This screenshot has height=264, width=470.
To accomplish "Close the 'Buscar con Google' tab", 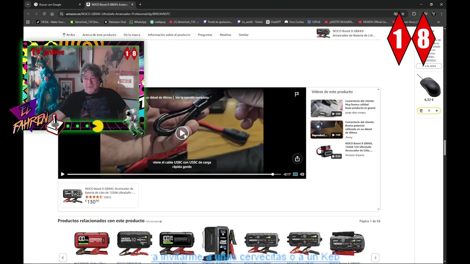I will (x=80, y=4).
